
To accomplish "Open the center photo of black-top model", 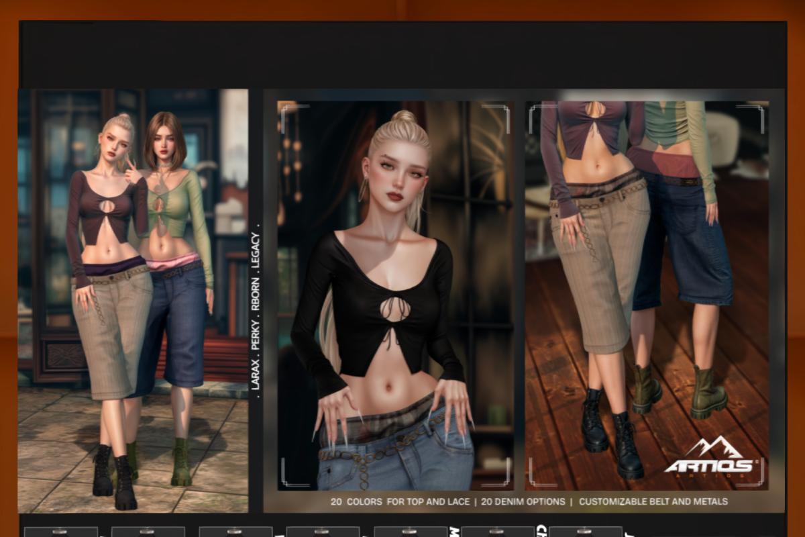I will point(396,295).
